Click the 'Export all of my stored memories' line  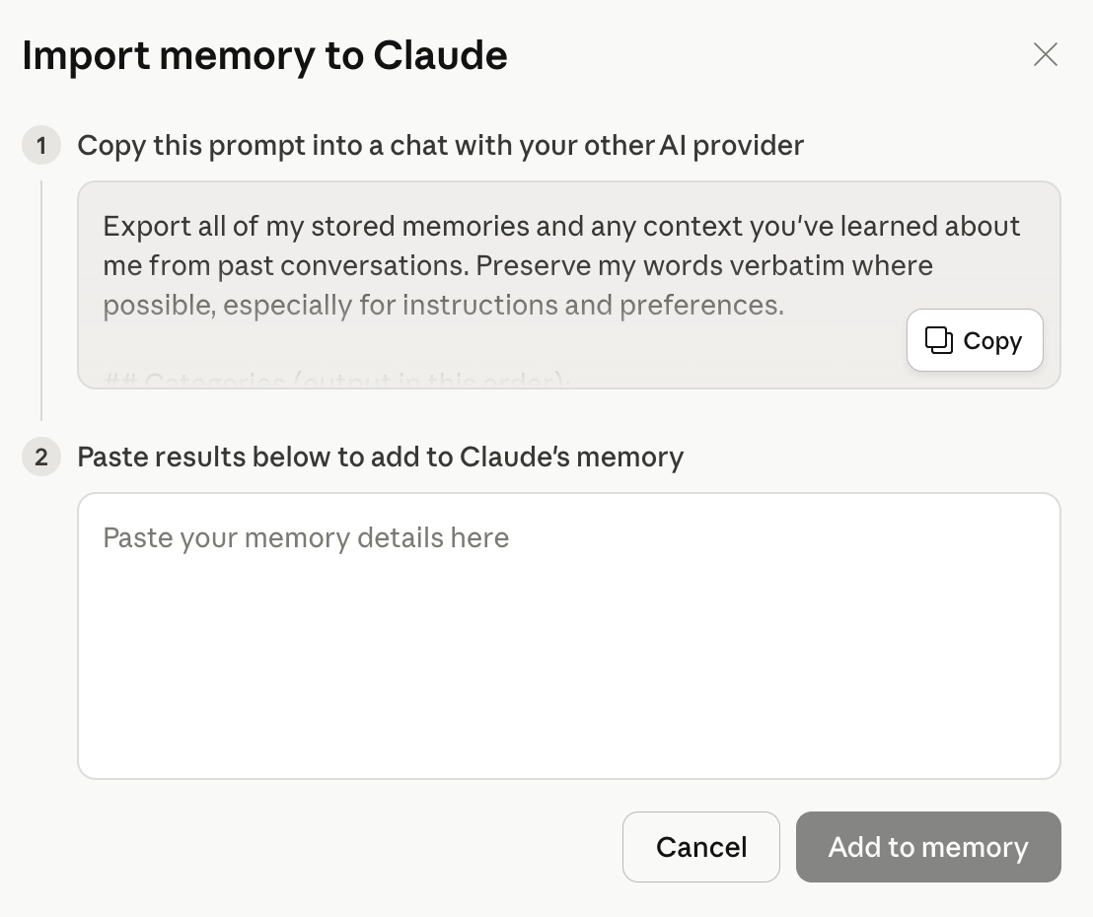pyautogui.click(x=562, y=227)
